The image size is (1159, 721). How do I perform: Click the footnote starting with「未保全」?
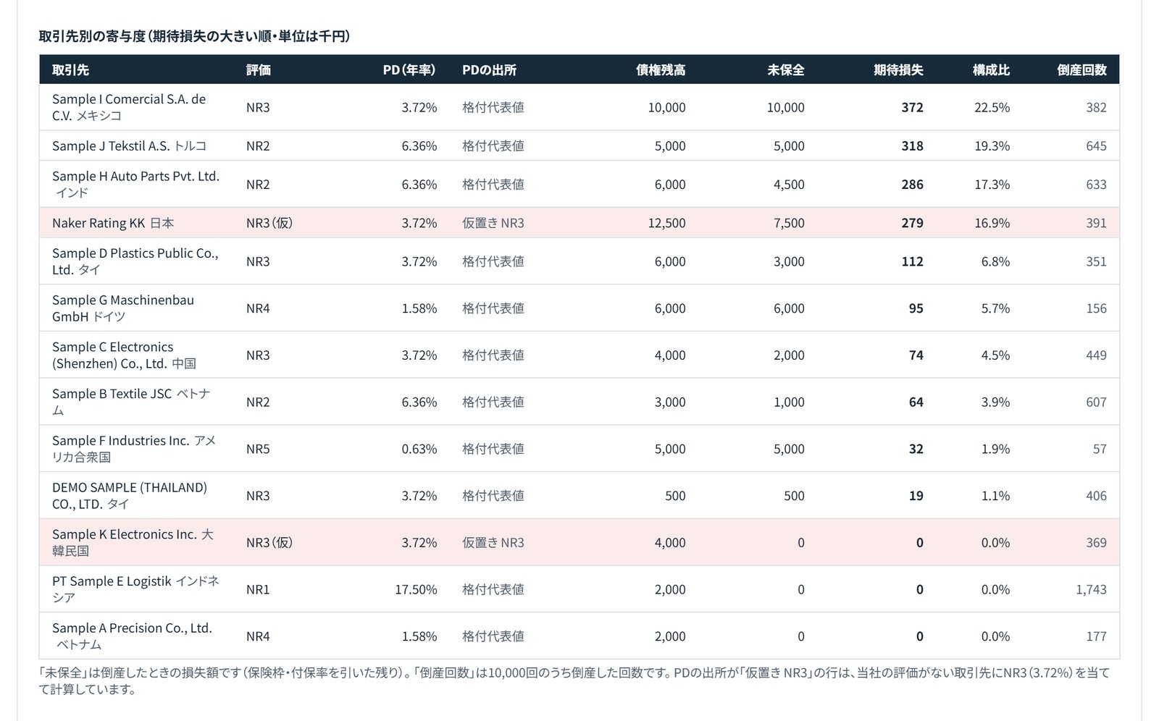(x=574, y=680)
